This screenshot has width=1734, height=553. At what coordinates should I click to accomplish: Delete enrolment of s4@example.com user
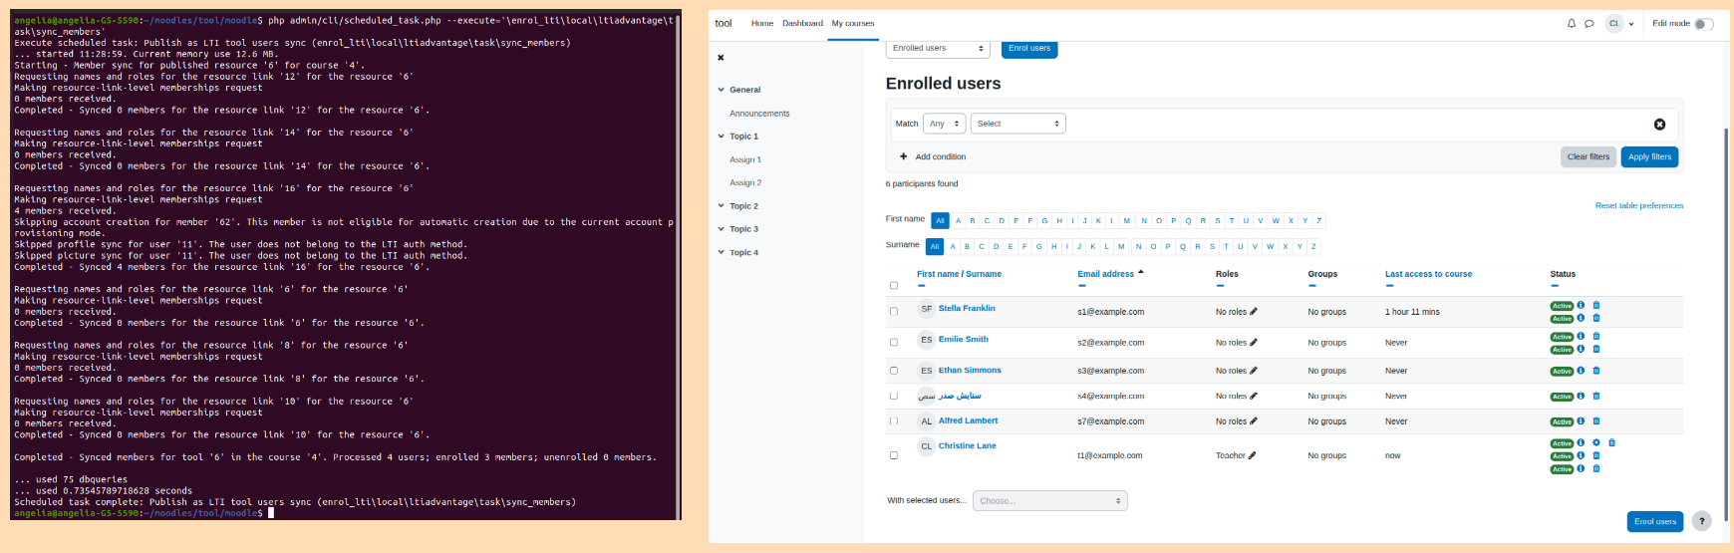coord(1595,396)
